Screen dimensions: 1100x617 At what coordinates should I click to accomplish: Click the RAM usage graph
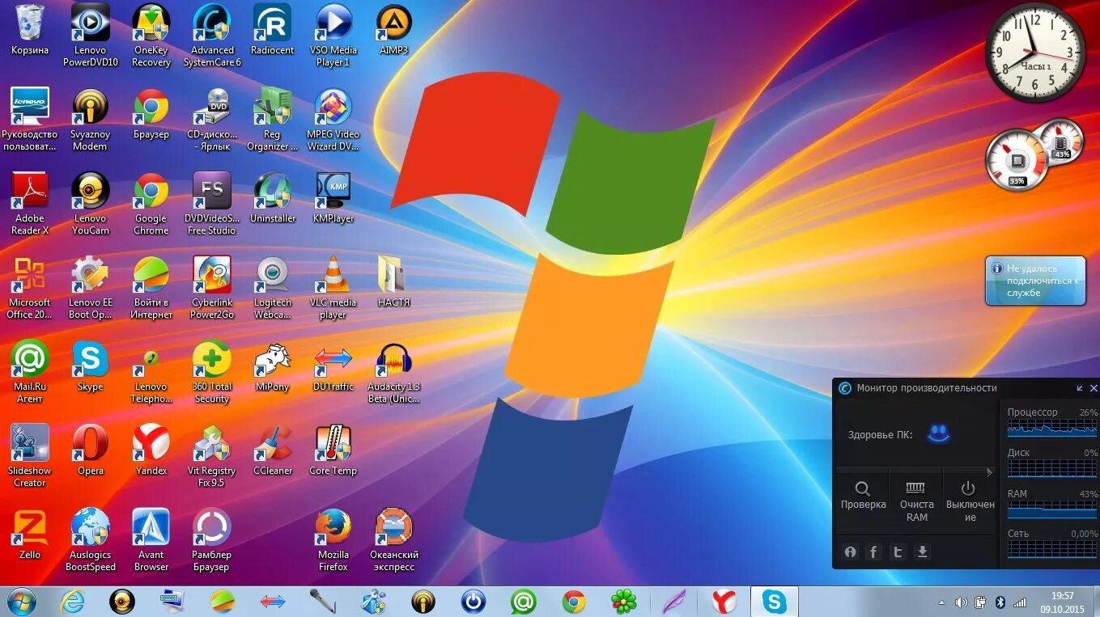pos(1052,509)
